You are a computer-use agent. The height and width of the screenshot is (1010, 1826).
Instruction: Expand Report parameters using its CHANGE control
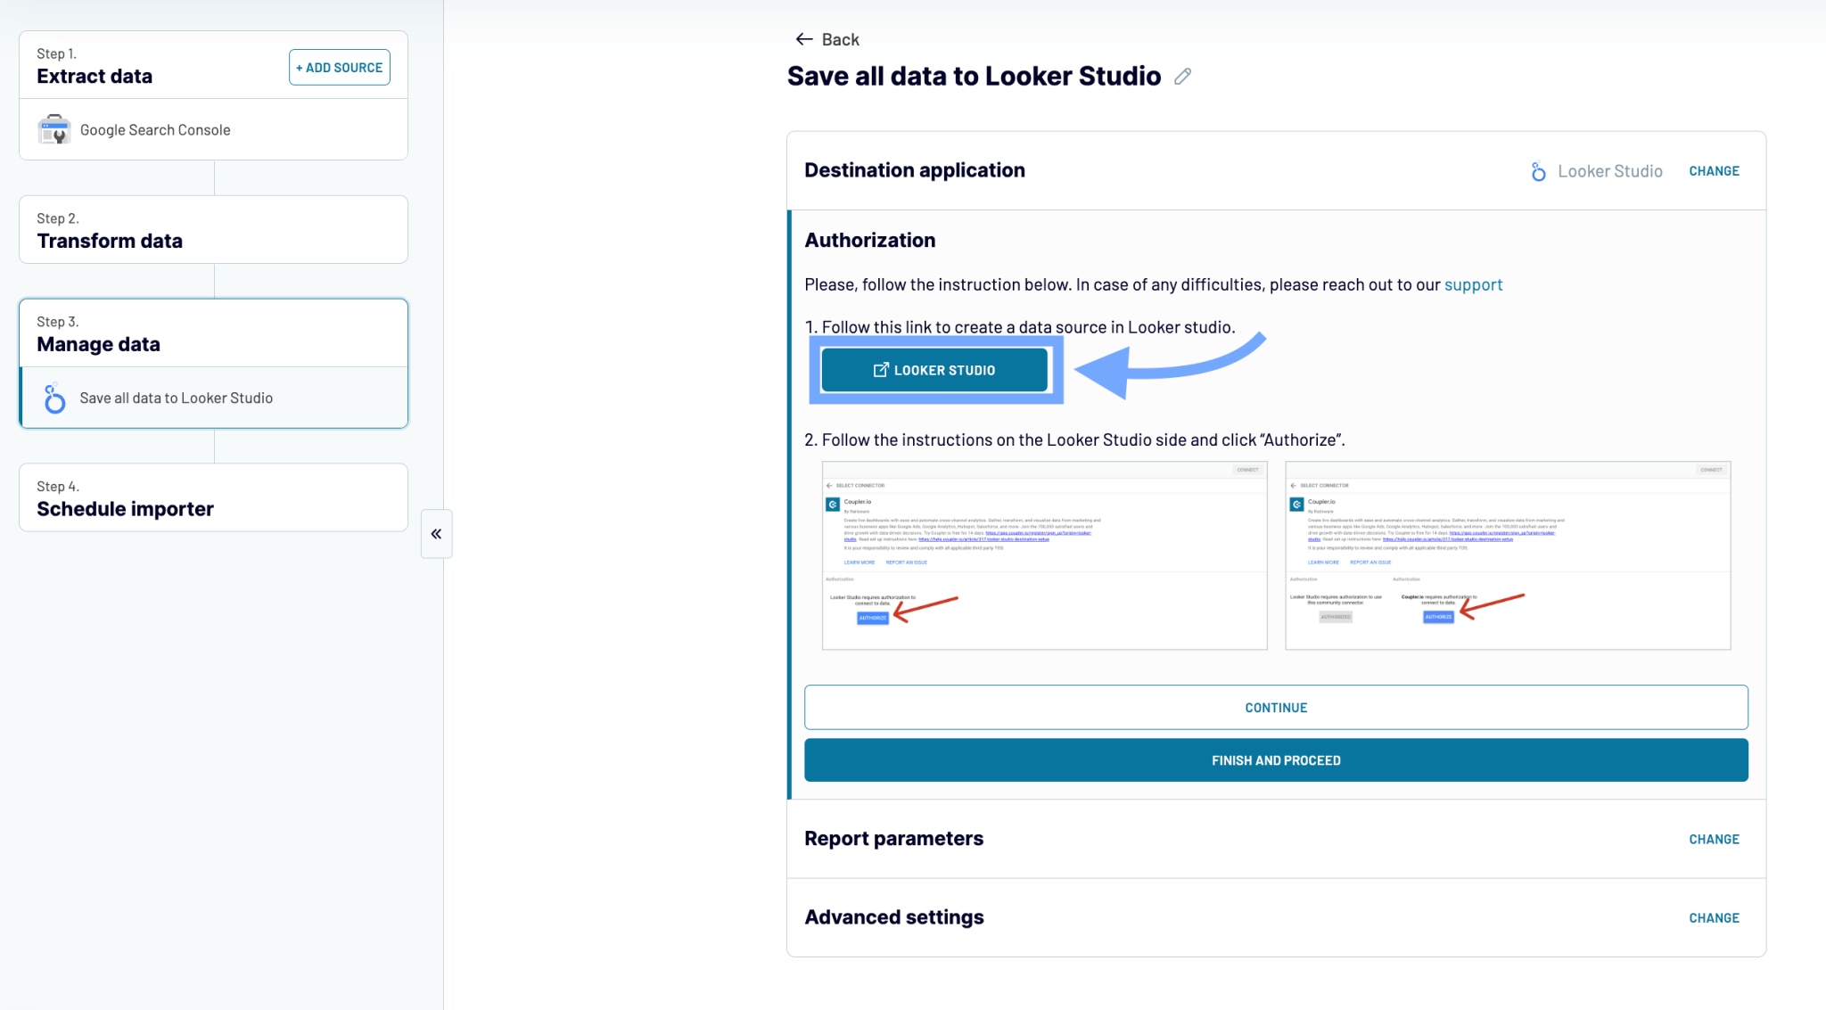click(1714, 839)
